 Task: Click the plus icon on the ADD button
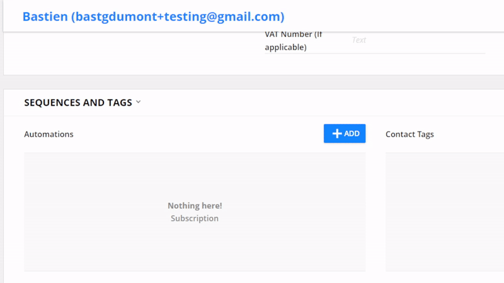[x=337, y=133]
